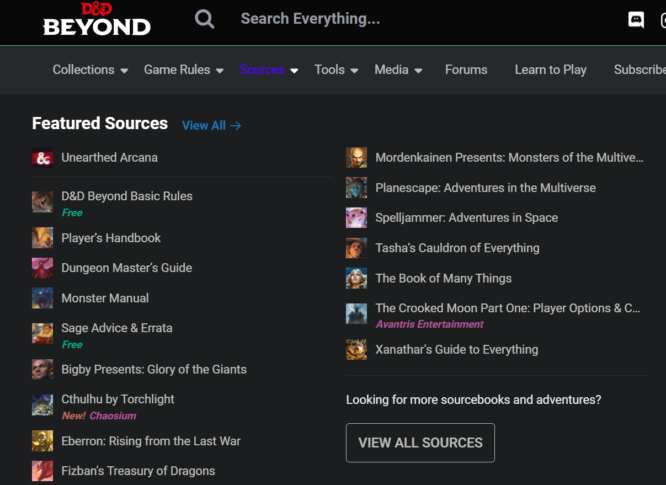The image size is (666, 485).
Task: Click the VIEW ALL SOURCES button
Action: [x=420, y=443]
